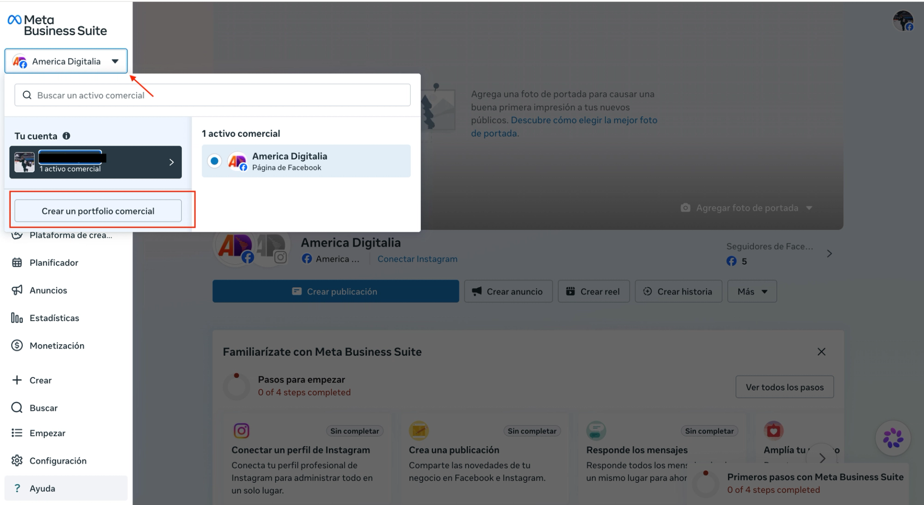924x505 pixels.
Task: Open the Anuncios megaphone icon
Action: [x=17, y=290]
